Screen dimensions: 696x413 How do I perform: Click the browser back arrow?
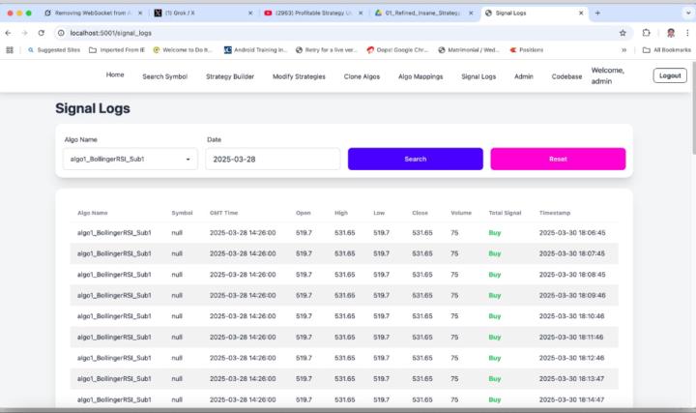click(x=10, y=32)
